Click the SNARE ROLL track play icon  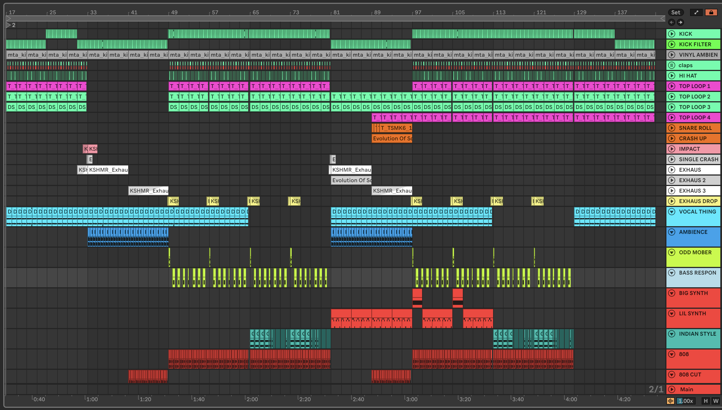672,128
